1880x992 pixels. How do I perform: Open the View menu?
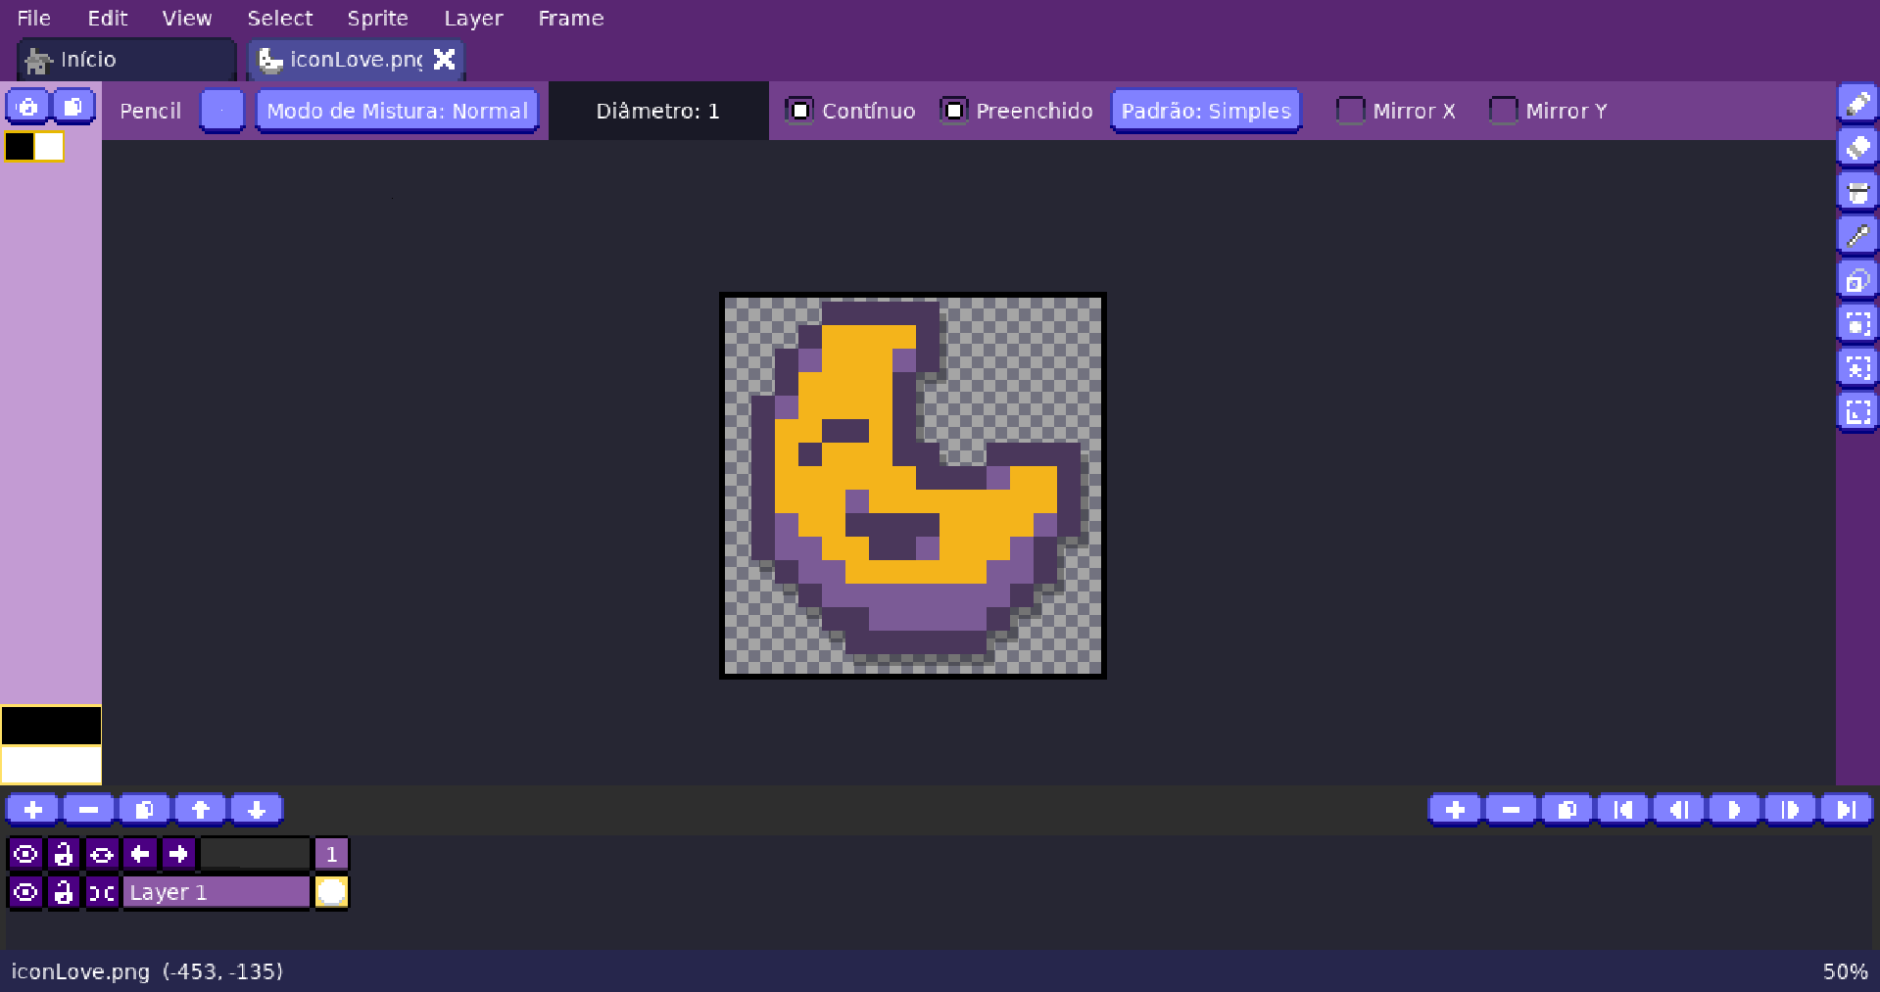pyautogui.click(x=187, y=19)
